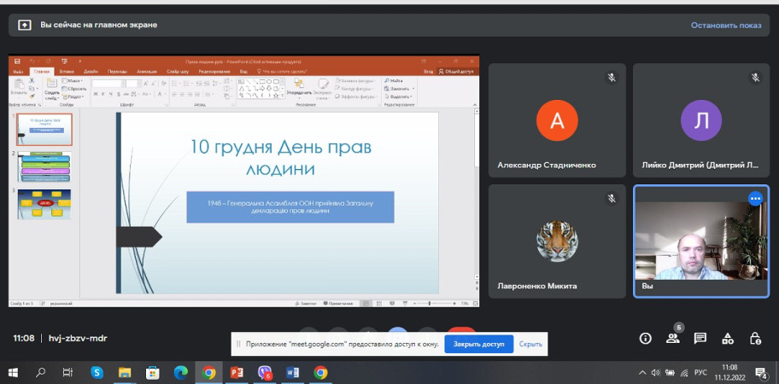Open Skype from the Windows taskbar
779x384 pixels.
pyautogui.click(x=97, y=372)
